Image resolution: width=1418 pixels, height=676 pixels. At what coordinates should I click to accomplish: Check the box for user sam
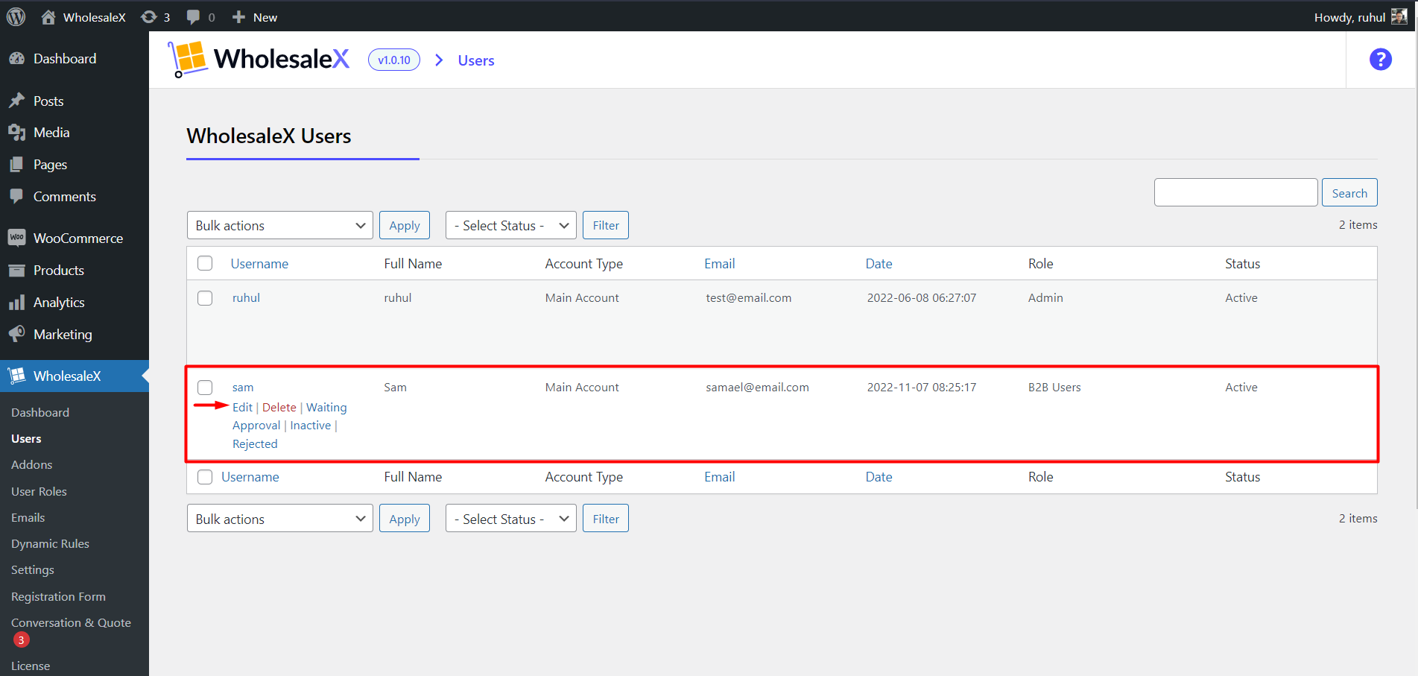point(205,388)
